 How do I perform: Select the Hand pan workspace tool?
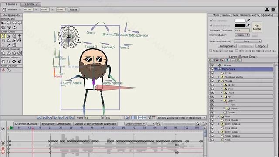point(3,61)
